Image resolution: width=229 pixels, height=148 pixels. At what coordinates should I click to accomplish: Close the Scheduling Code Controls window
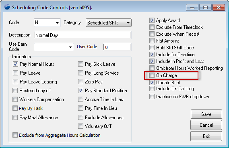tap(219, 8)
